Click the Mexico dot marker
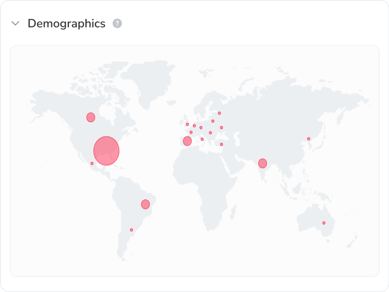Screen dimensions: 389x292 (x=92, y=163)
